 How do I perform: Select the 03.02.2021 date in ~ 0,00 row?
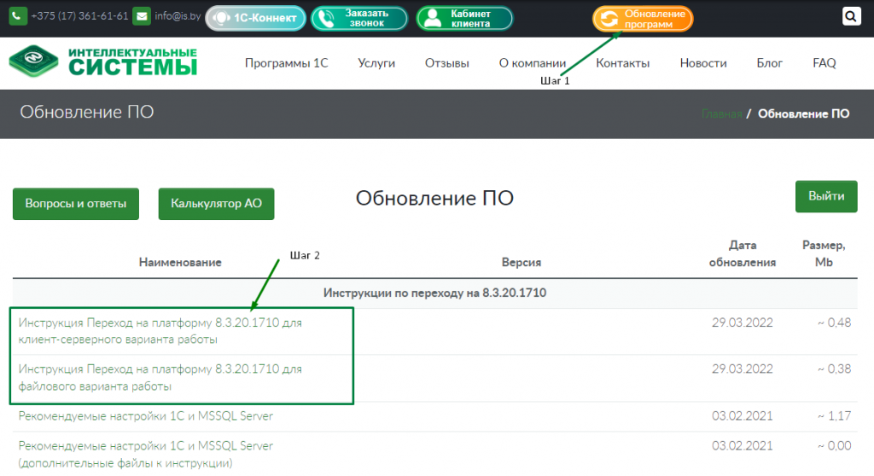pyautogui.click(x=743, y=446)
